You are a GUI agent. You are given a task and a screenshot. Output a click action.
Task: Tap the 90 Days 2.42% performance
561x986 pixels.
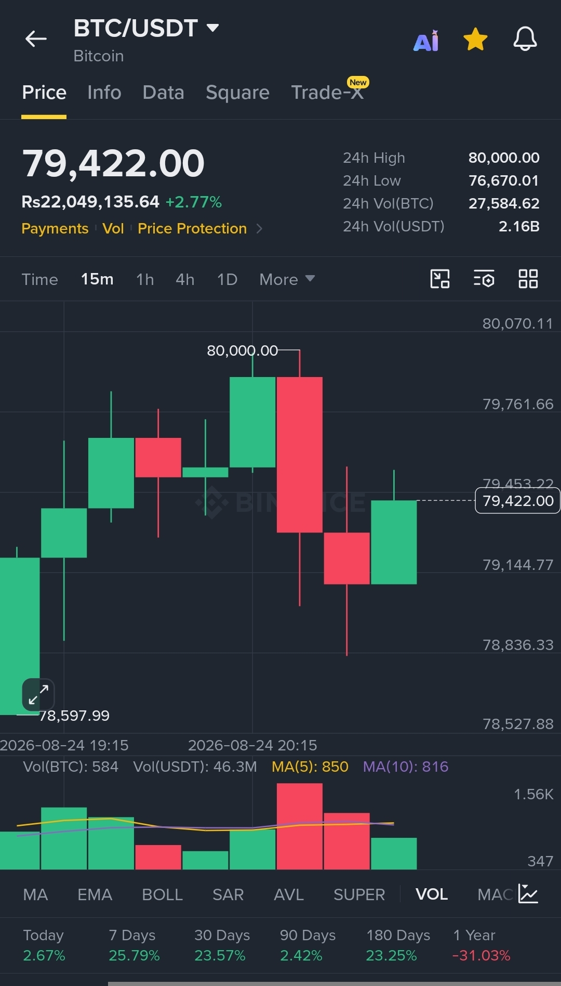tap(308, 945)
